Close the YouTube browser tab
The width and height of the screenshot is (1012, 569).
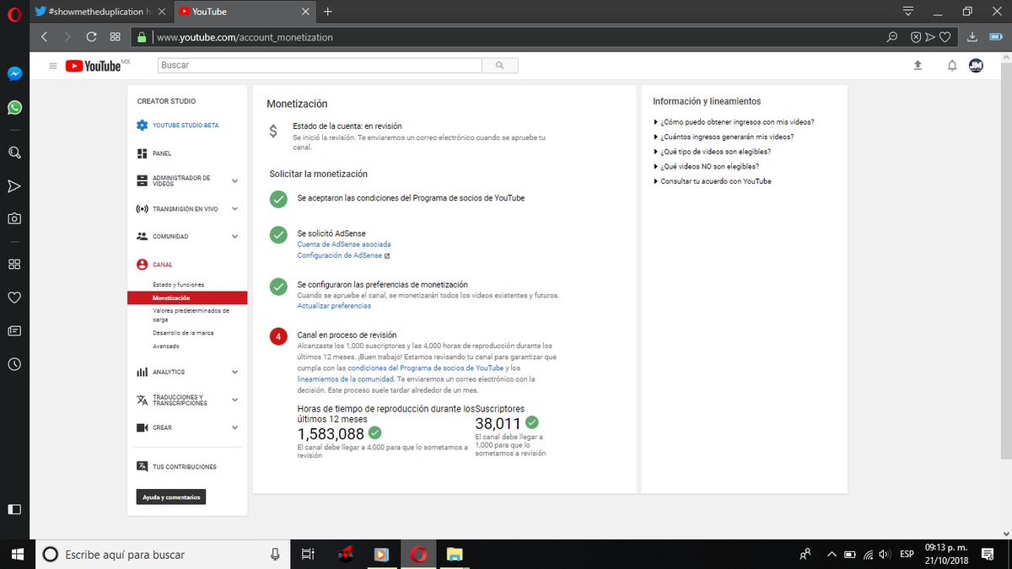point(304,12)
